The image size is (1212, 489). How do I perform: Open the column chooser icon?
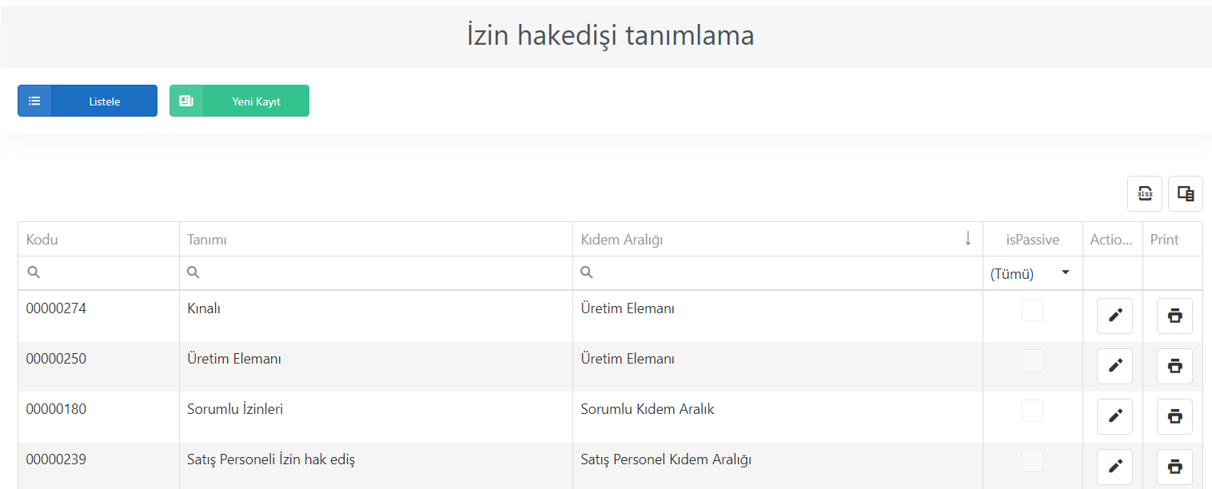(1186, 193)
